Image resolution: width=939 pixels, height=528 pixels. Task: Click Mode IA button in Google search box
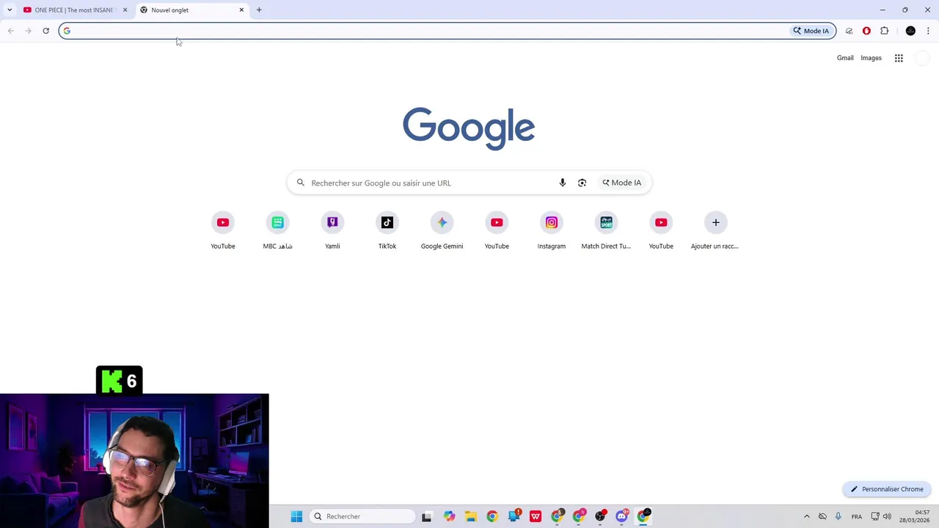pos(621,183)
